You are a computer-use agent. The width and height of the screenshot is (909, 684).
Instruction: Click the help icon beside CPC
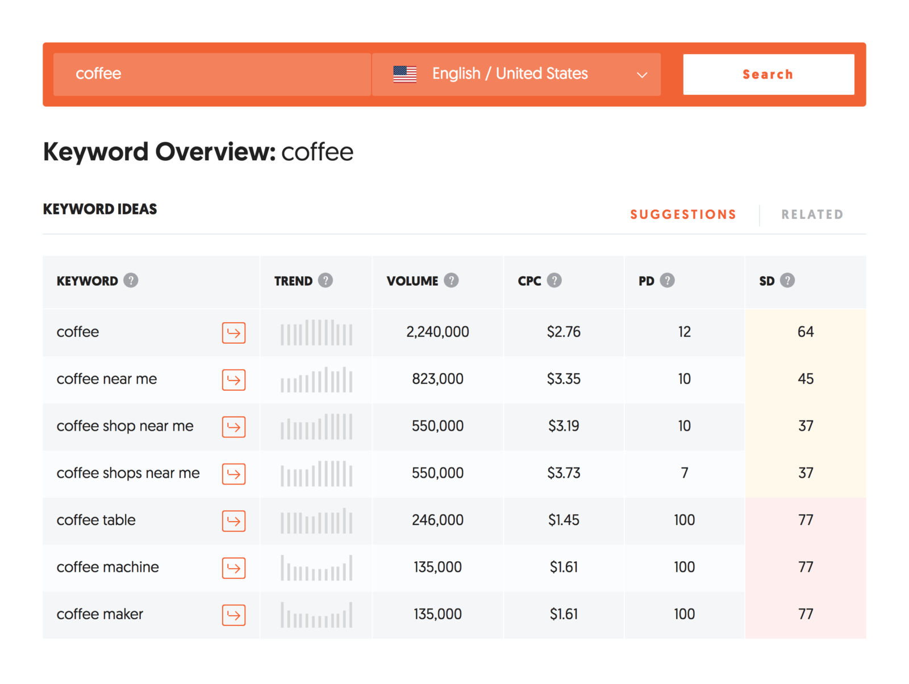[x=554, y=281]
